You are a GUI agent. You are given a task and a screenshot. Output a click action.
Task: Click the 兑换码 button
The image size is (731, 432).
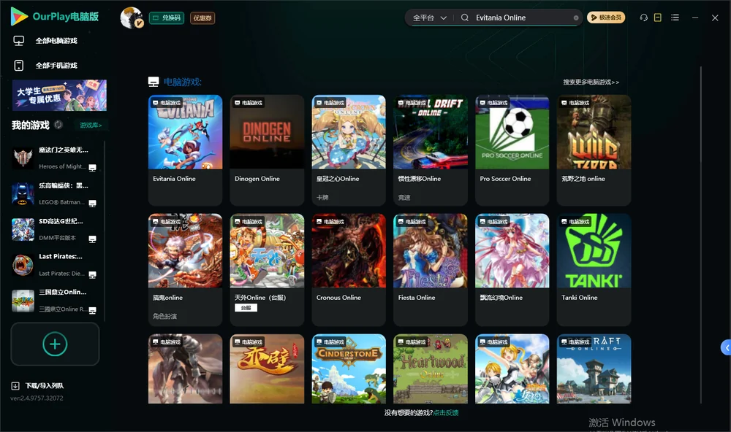(x=167, y=18)
